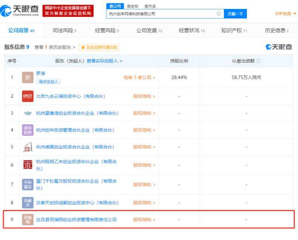Open the 知识产权 tab
This screenshot has height=240, width=298.
234,31
